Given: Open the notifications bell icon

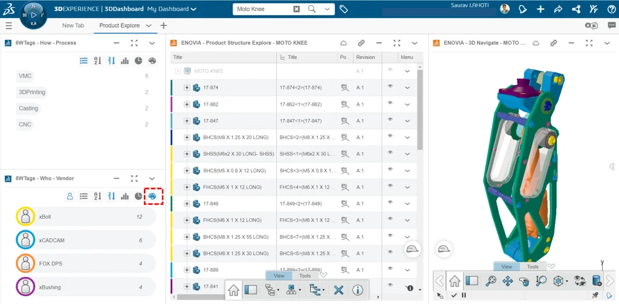Looking at the screenshot, I should coord(523,9).
